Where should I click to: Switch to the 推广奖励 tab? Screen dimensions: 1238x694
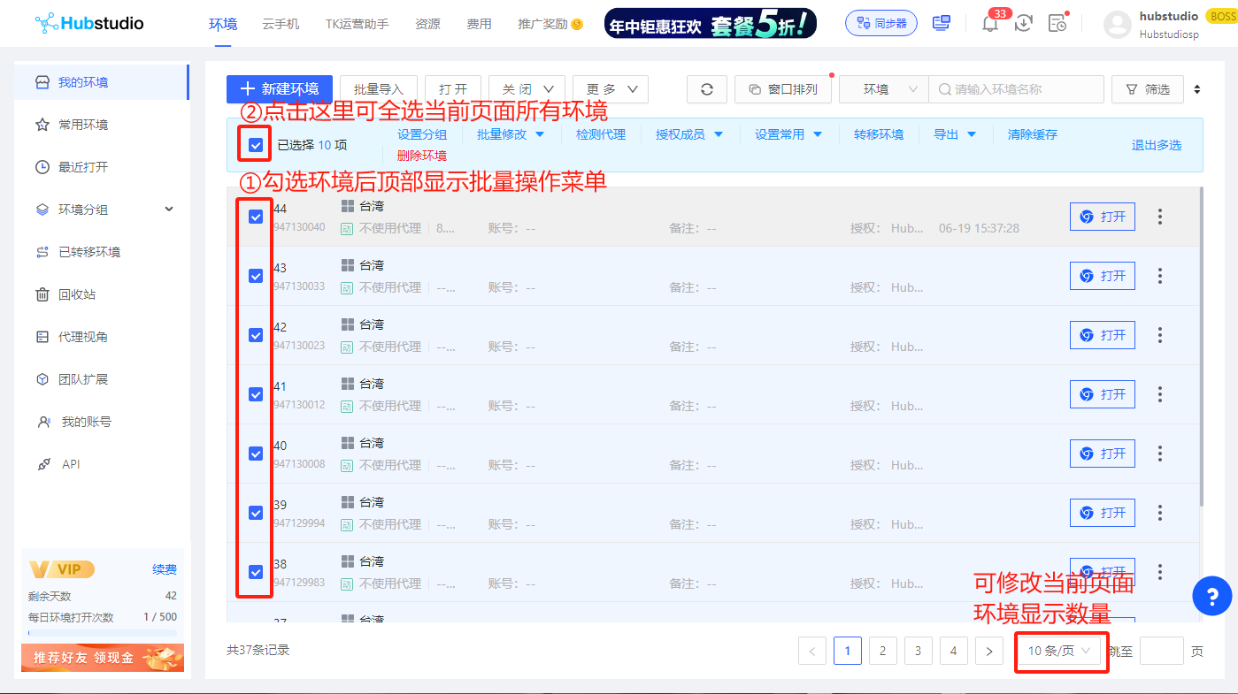point(550,24)
